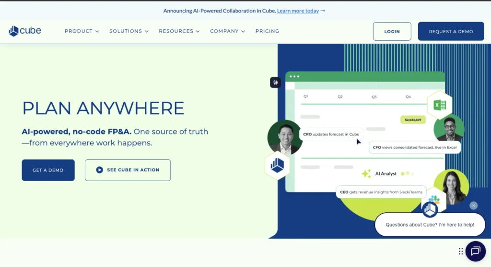
Task: Click the Cube logo in header
Action: [25, 31]
